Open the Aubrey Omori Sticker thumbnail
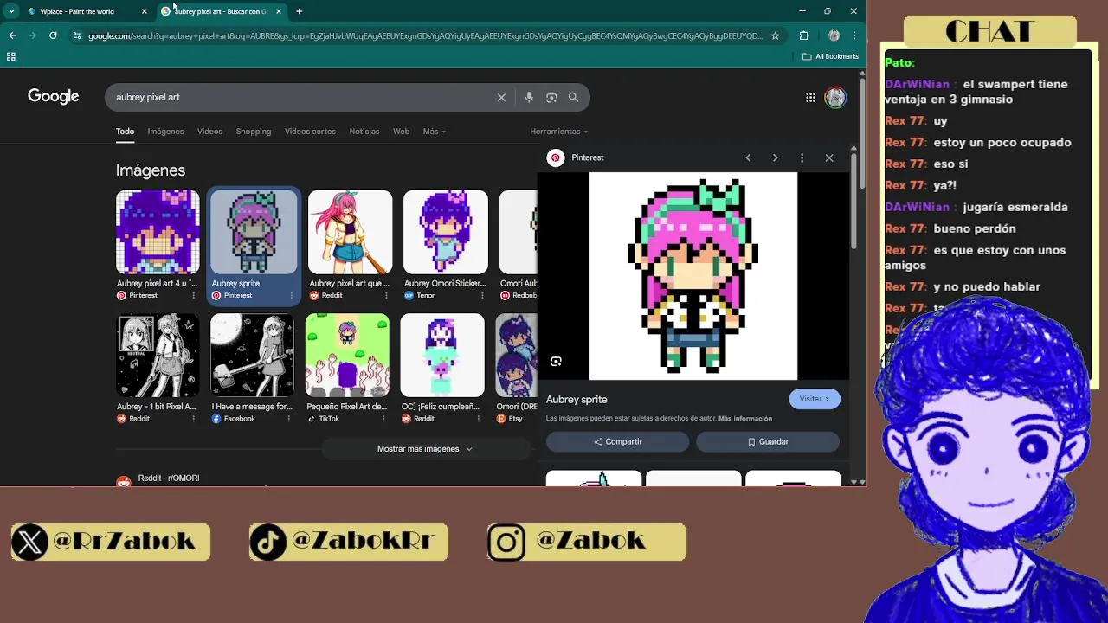The height and width of the screenshot is (623, 1108). click(445, 232)
